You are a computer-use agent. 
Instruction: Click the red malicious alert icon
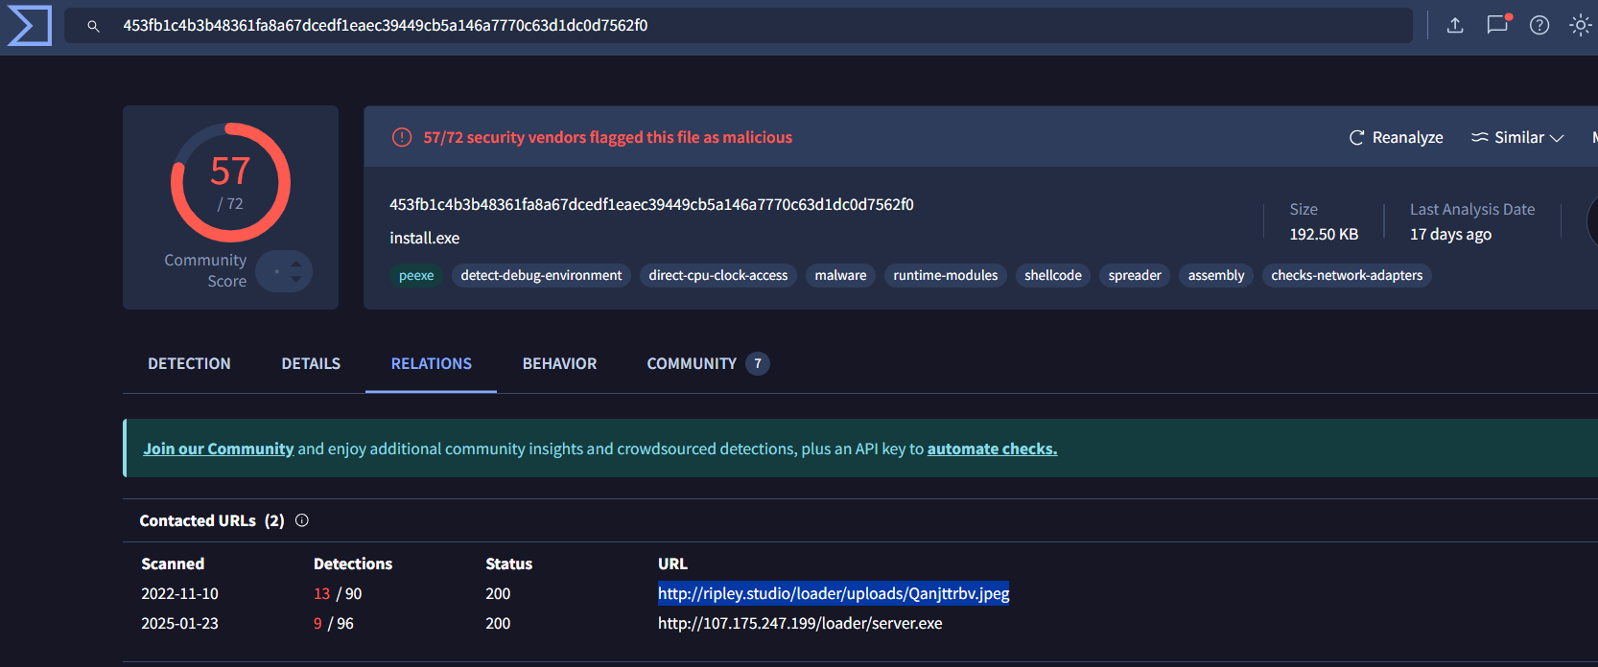(402, 137)
